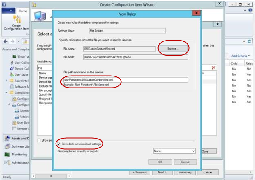Screen dimensions: 255x180
Task: Click OK in New Rules dialog
Action: (160, 162)
